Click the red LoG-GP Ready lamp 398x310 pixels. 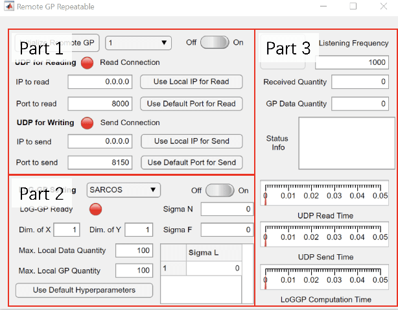[95, 209]
